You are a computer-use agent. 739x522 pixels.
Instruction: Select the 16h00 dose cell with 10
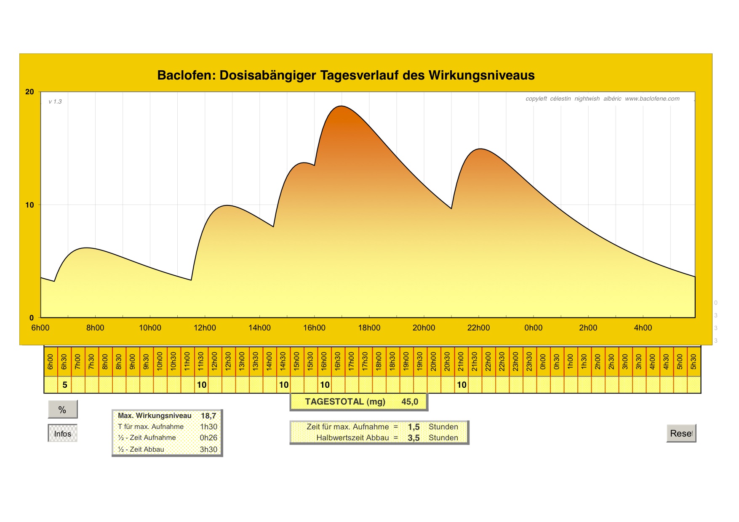coord(325,385)
